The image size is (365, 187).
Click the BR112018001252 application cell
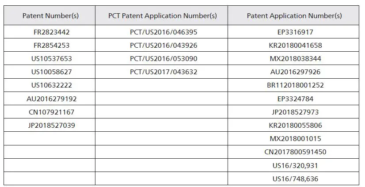click(295, 85)
